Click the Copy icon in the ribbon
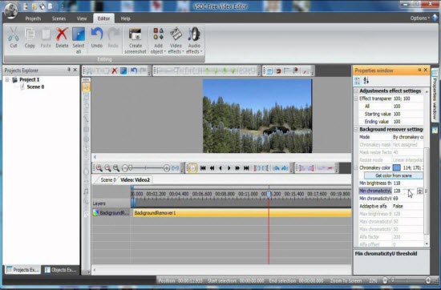Screen dimensions: 441x290 (x=30, y=34)
